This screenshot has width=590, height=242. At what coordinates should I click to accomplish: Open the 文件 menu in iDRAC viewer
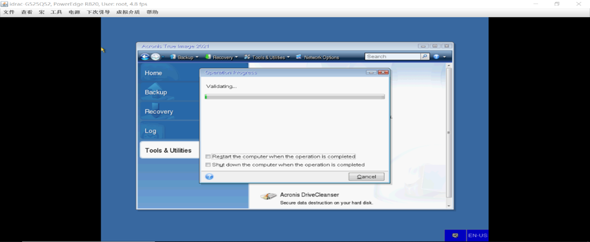9,12
